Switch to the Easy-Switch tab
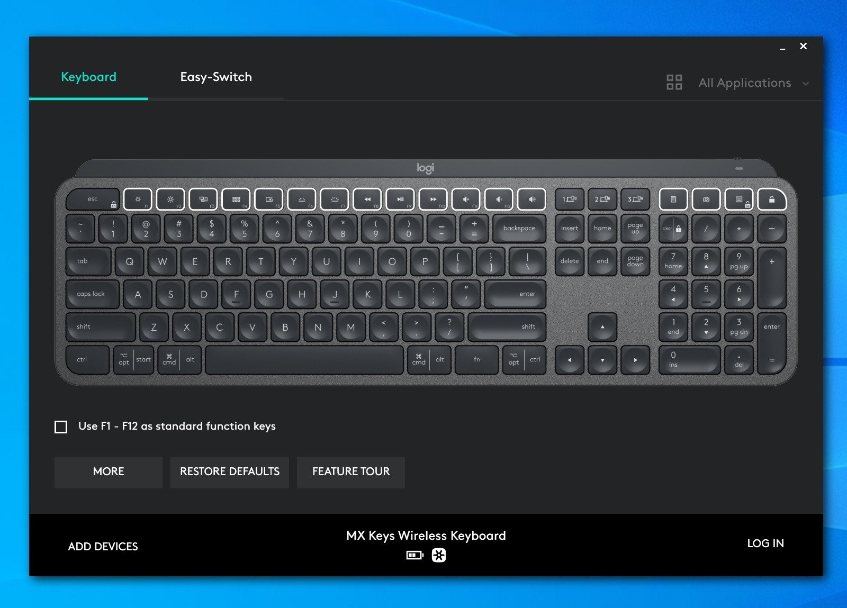Screen dimensions: 847x608 (x=216, y=77)
